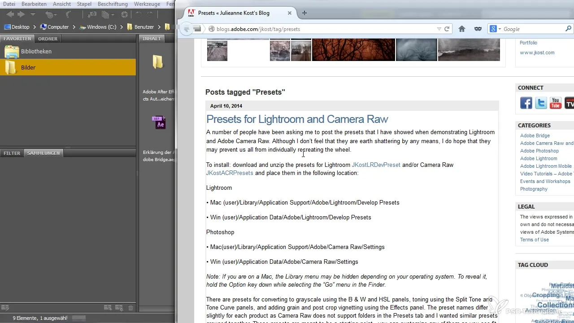Expand chevron after Computer in path bar

click(74, 27)
